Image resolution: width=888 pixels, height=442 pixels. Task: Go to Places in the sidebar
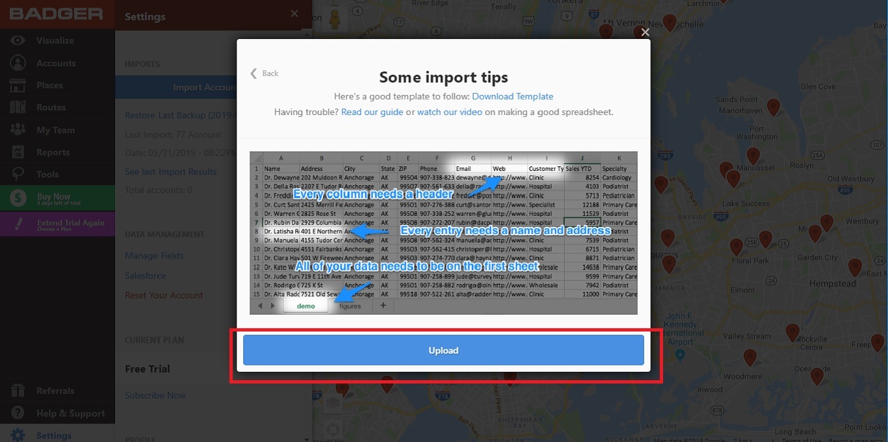pyautogui.click(x=57, y=85)
